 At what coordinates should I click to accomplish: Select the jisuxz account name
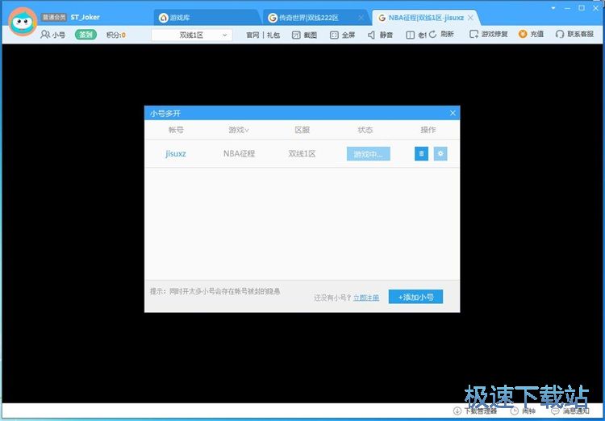pos(176,153)
